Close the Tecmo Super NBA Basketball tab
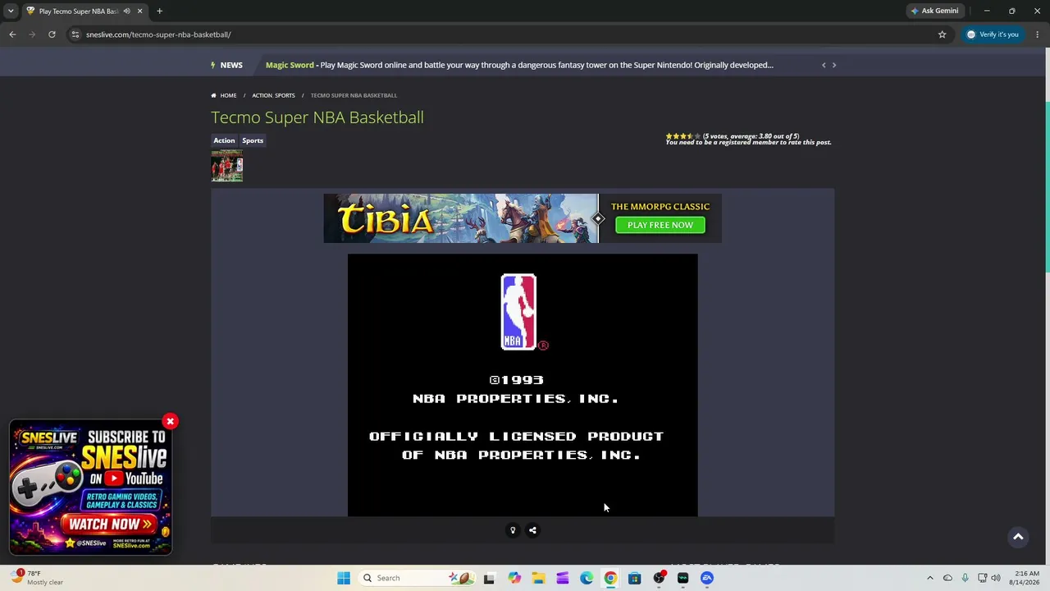The image size is (1050, 591). pyautogui.click(x=139, y=11)
